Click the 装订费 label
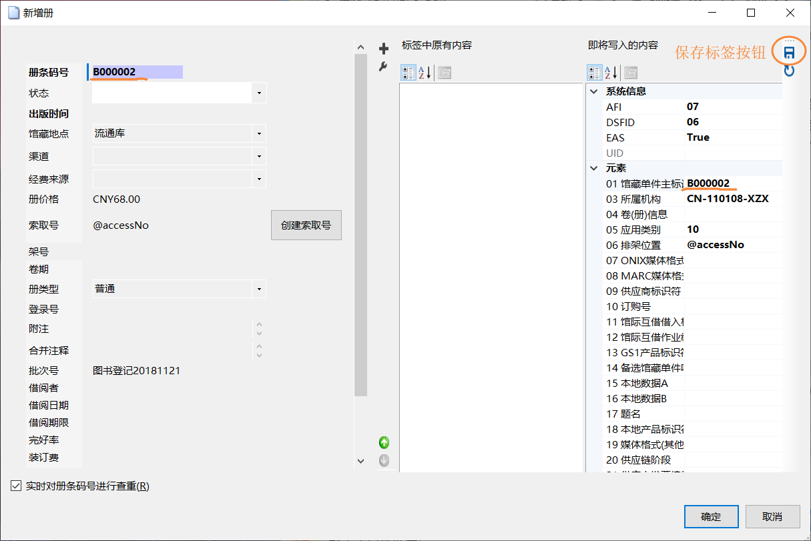811x541 pixels. pos(43,458)
